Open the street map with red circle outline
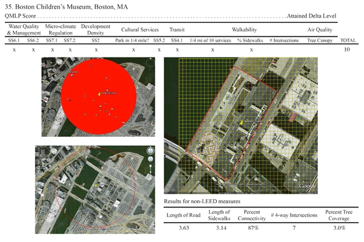 tap(95, 189)
